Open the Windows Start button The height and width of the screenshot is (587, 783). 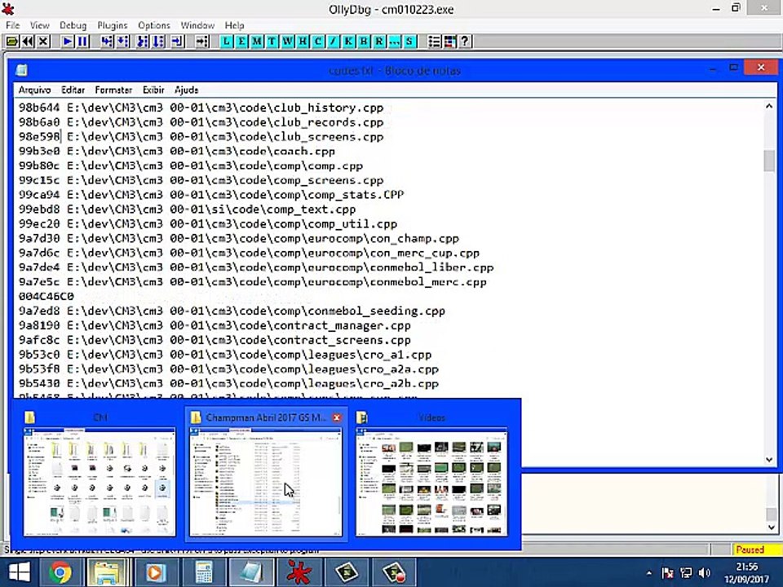(x=19, y=572)
